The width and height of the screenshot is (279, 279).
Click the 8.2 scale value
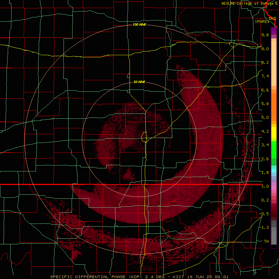tap(265, 62)
